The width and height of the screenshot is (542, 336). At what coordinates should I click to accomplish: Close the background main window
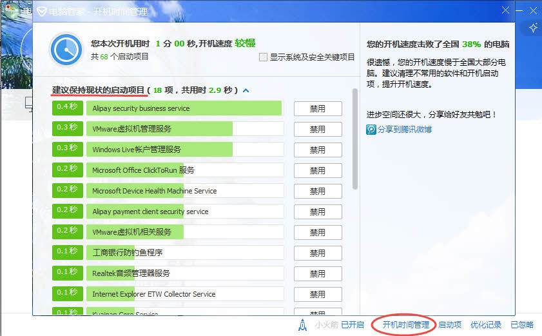pyautogui.click(x=533, y=10)
